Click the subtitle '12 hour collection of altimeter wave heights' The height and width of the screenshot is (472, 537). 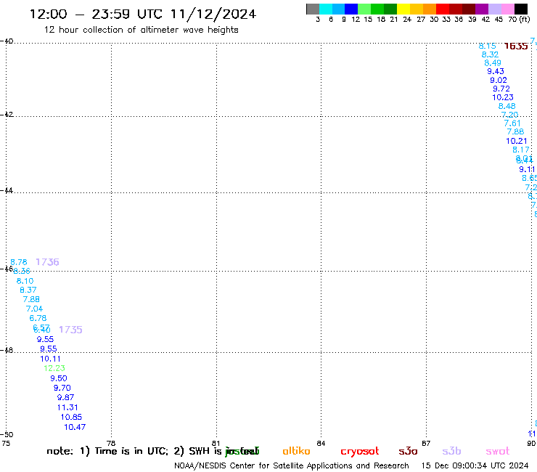[x=141, y=30]
